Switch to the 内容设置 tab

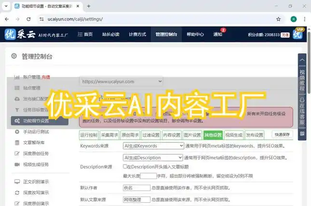click(172, 135)
